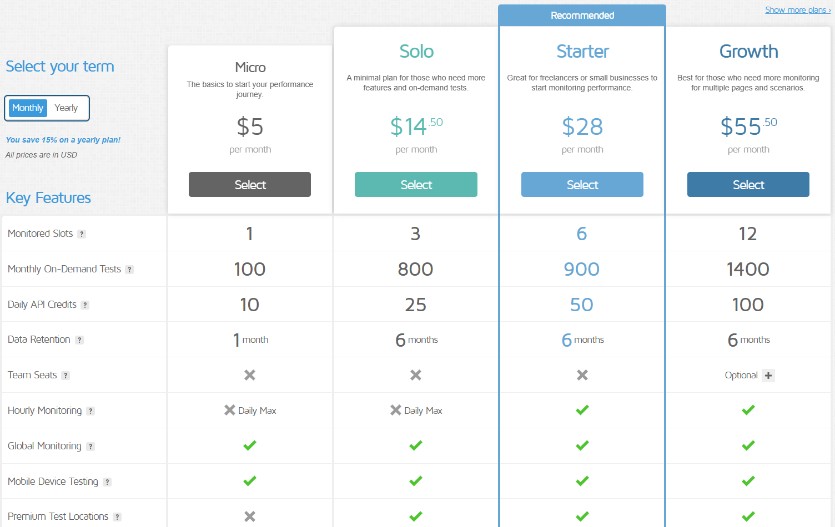Open help icon for Mobile Device Testing
This screenshot has width=835, height=527.
coord(107,482)
